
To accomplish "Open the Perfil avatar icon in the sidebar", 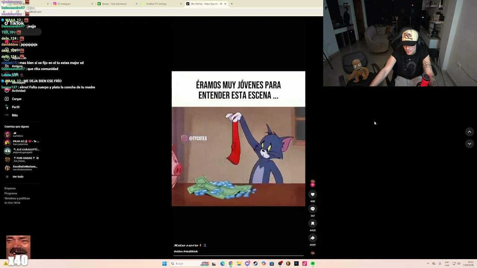I will (x=7, y=107).
